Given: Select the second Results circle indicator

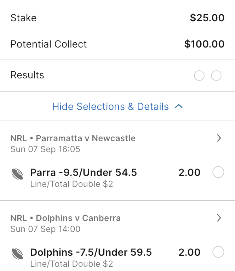Looking at the screenshot, I should (x=216, y=76).
